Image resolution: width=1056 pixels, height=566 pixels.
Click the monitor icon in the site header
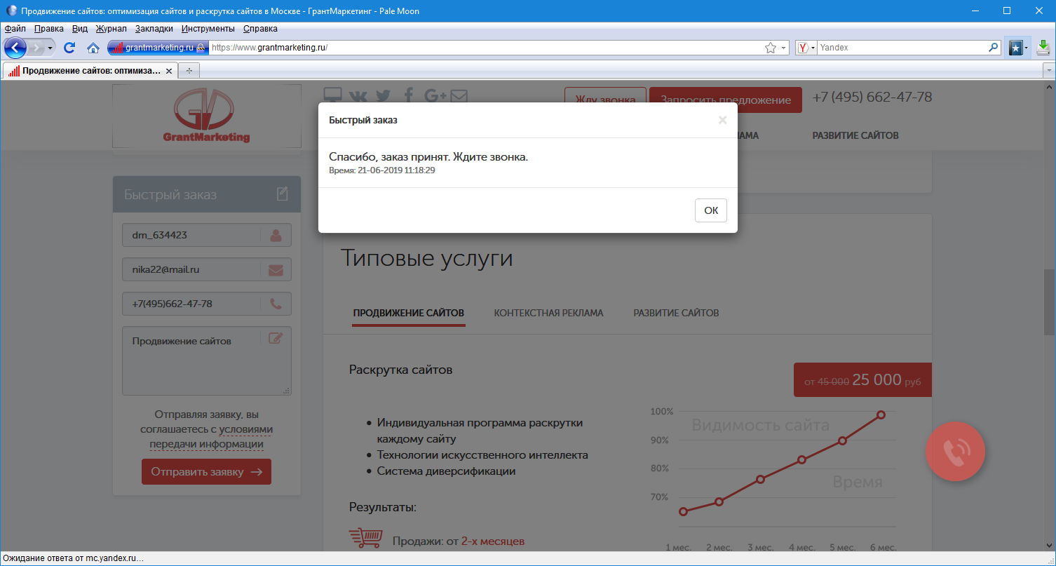click(332, 96)
